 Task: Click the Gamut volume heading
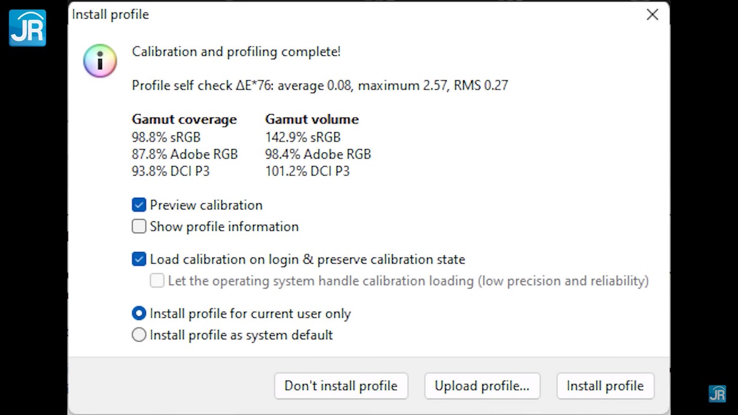tap(311, 119)
